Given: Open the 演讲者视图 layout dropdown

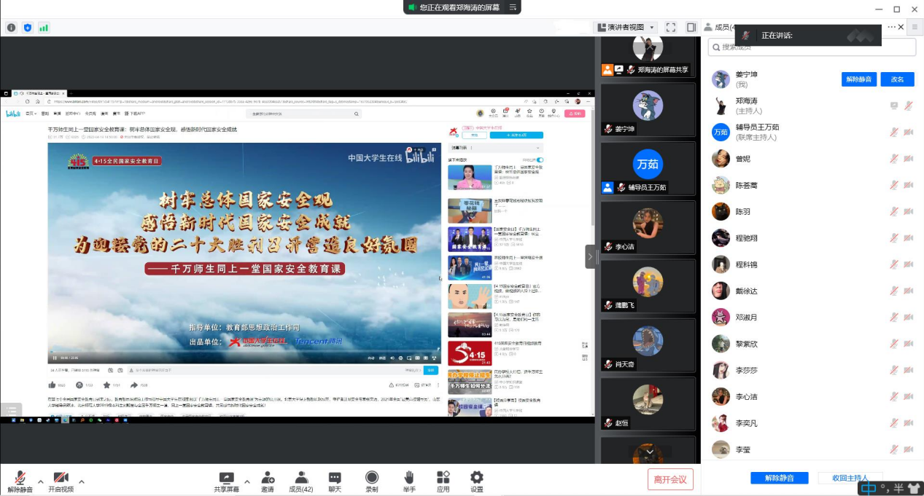Looking at the screenshot, I should pyautogui.click(x=626, y=28).
